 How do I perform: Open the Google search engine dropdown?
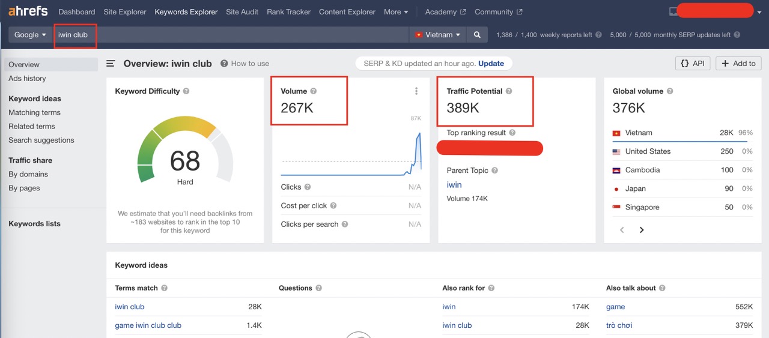coord(30,35)
